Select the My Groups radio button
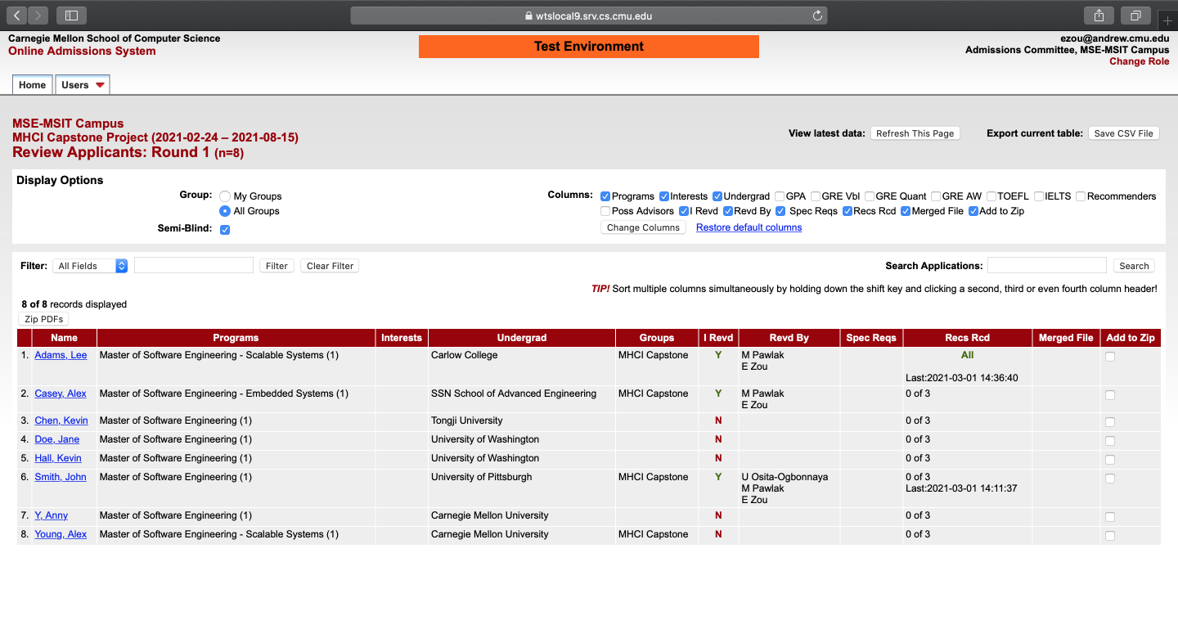This screenshot has width=1178, height=634. pyautogui.click(x=225, y=196)
